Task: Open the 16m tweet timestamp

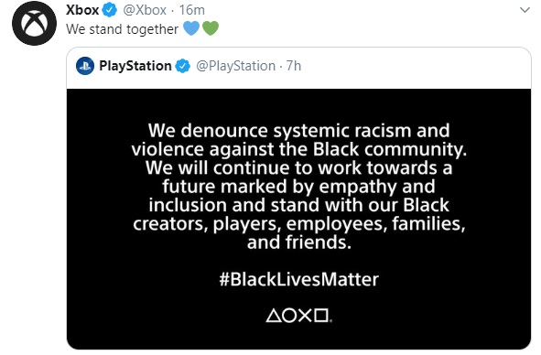Action: (192, 10)
